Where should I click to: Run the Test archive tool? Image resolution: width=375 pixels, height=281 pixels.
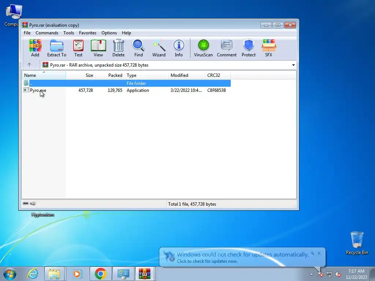click(x=78, y=48)
